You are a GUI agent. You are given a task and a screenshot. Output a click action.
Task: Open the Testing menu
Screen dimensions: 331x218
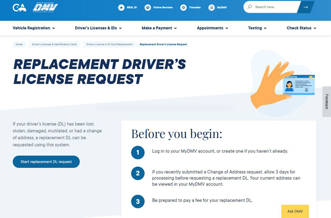click(257, 28)
